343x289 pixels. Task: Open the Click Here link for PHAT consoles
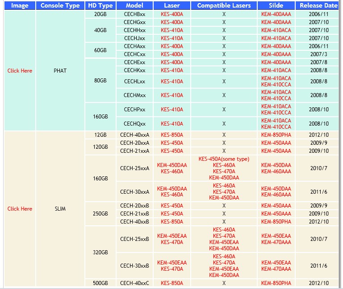(20, 71)
